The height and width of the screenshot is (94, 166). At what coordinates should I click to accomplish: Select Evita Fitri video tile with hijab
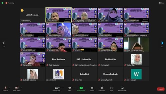110,15
